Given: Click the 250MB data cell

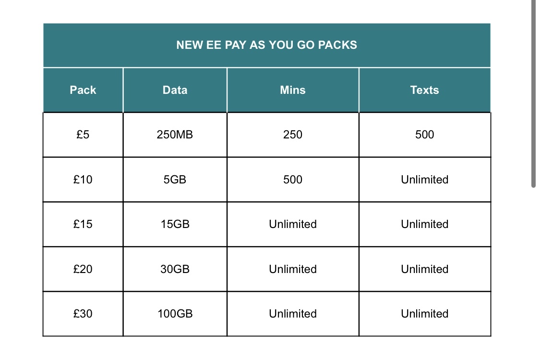Looking at the screenshot, I should pos(175,135).
